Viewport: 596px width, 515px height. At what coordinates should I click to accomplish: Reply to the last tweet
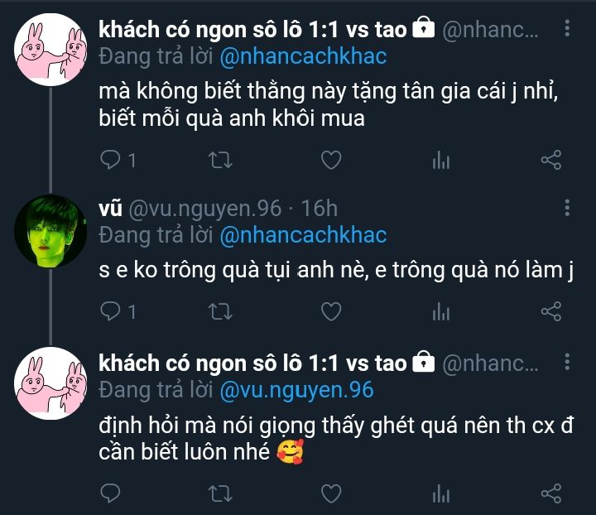tap(110, 493)
